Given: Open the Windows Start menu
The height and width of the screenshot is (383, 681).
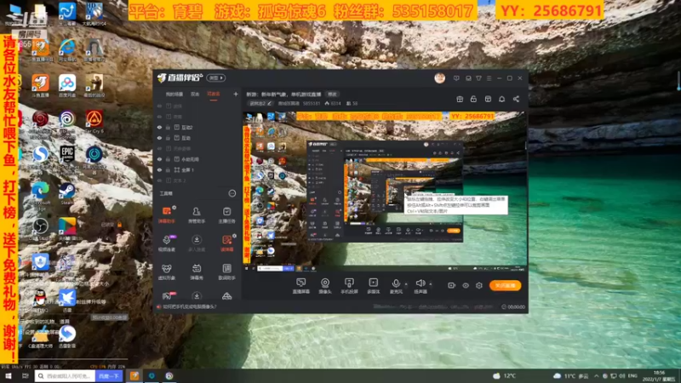Looking at the screenshot, I should coord(8,375).
